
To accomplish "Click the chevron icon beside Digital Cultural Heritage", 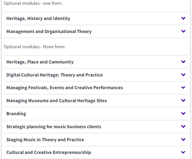I will 183,75.
